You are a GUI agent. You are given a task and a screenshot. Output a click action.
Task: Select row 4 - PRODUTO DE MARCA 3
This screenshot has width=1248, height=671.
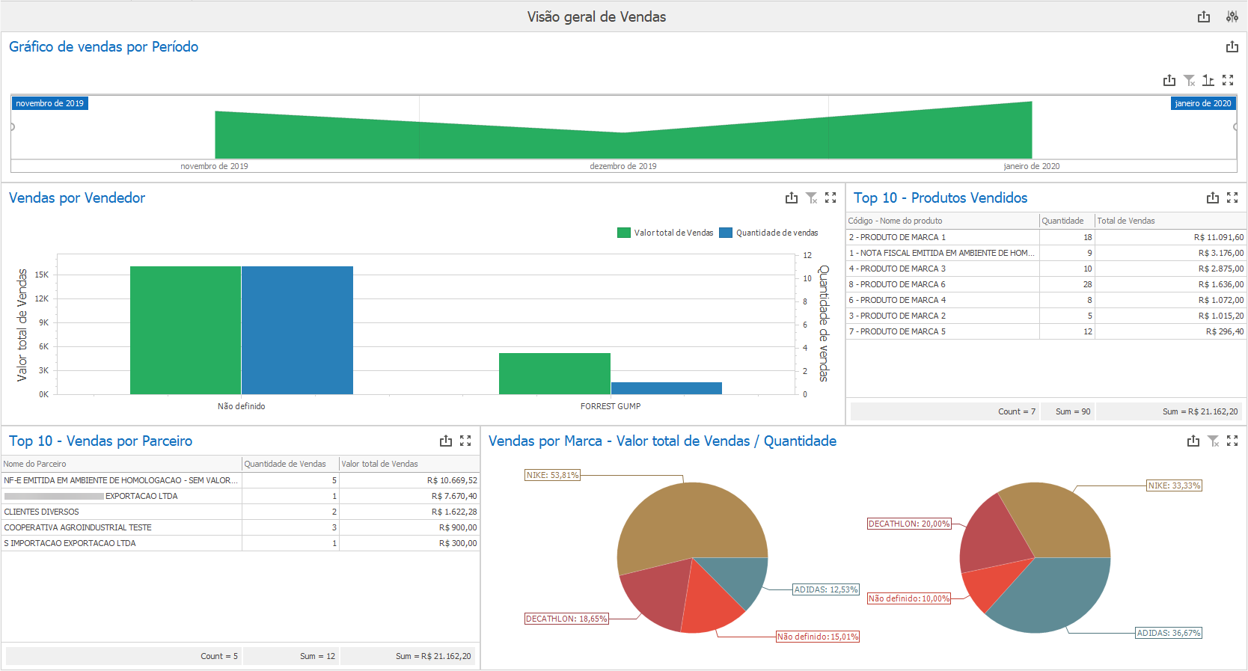[1046, 269]
